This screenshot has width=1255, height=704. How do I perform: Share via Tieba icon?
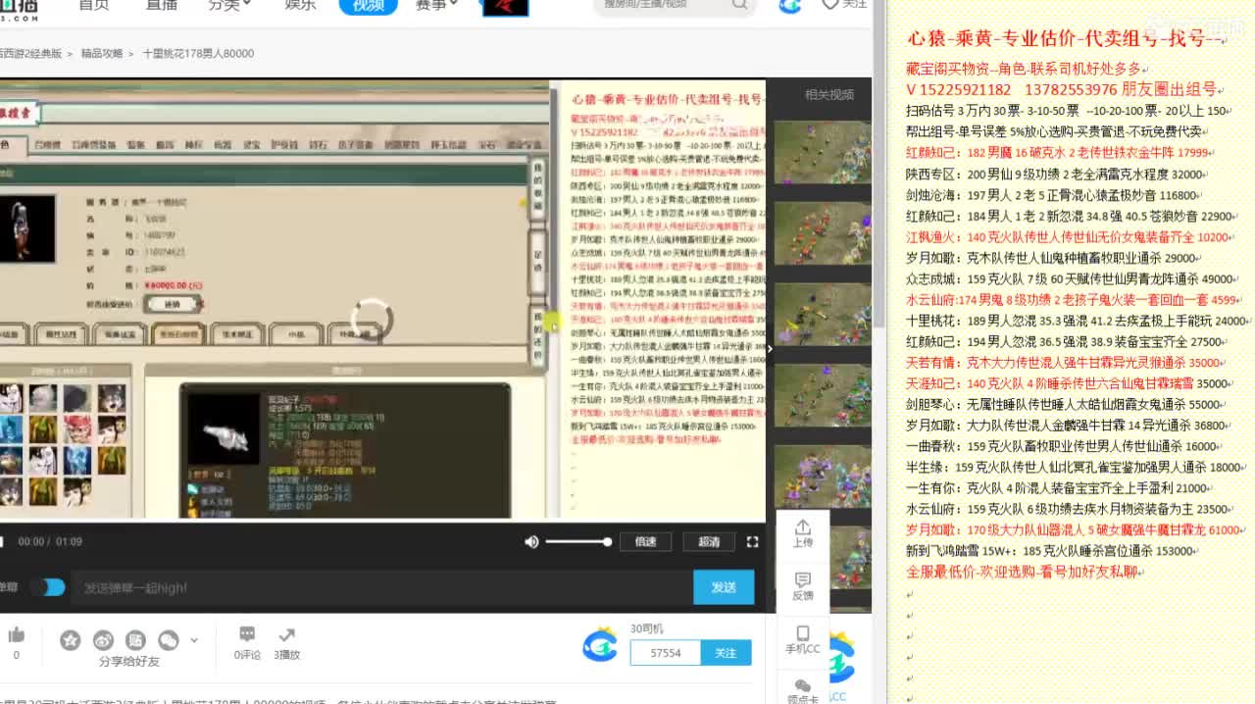135,640
